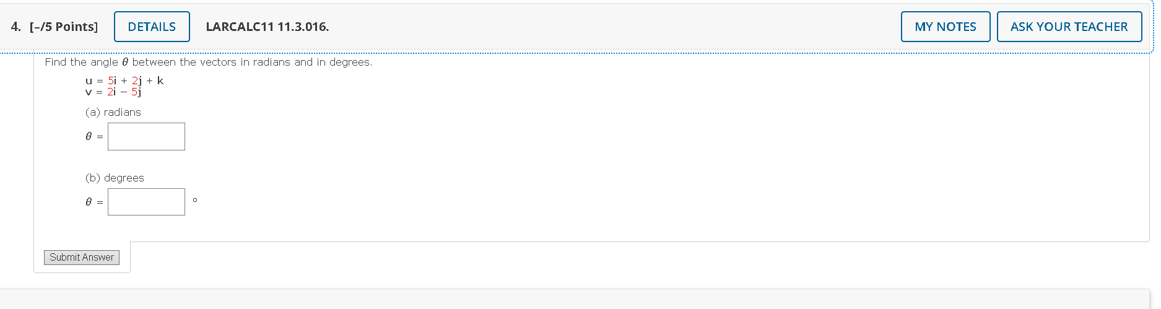
Task: Click the vector v = 2i − 5j line
Action: coord(113,92)
